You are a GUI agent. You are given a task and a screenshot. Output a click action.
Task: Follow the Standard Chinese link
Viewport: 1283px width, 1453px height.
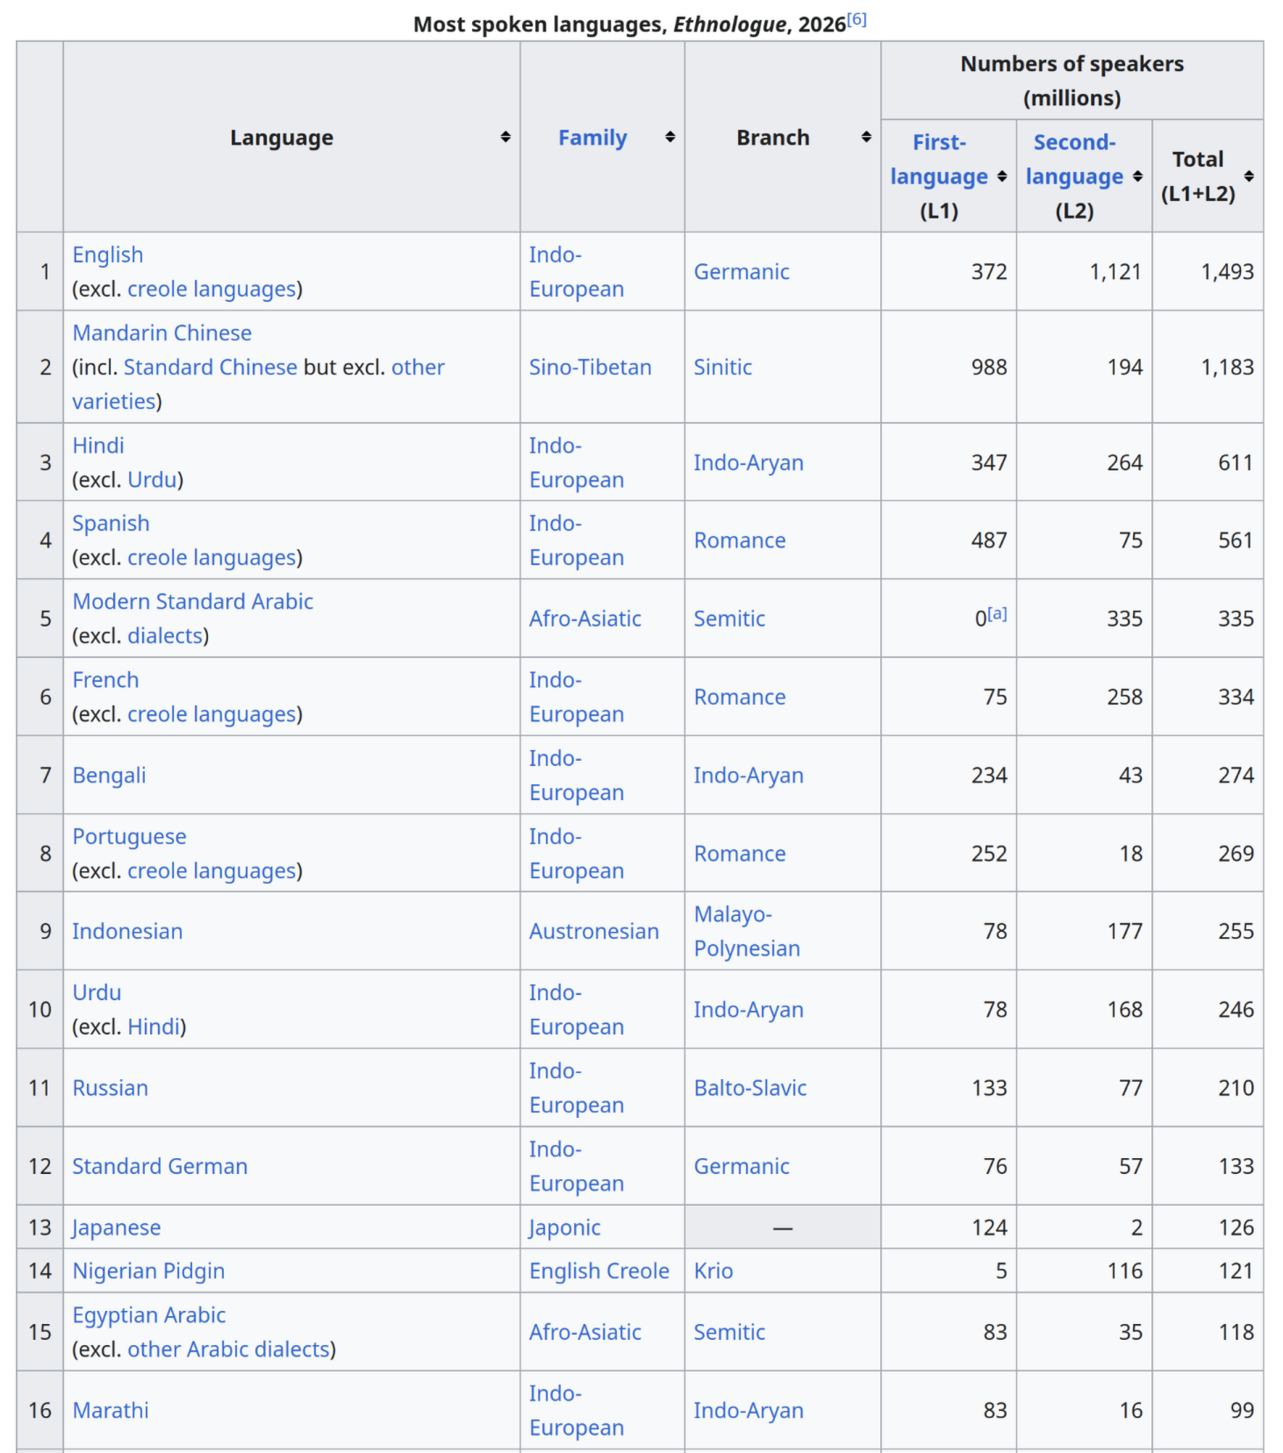(x=211, y=367)
